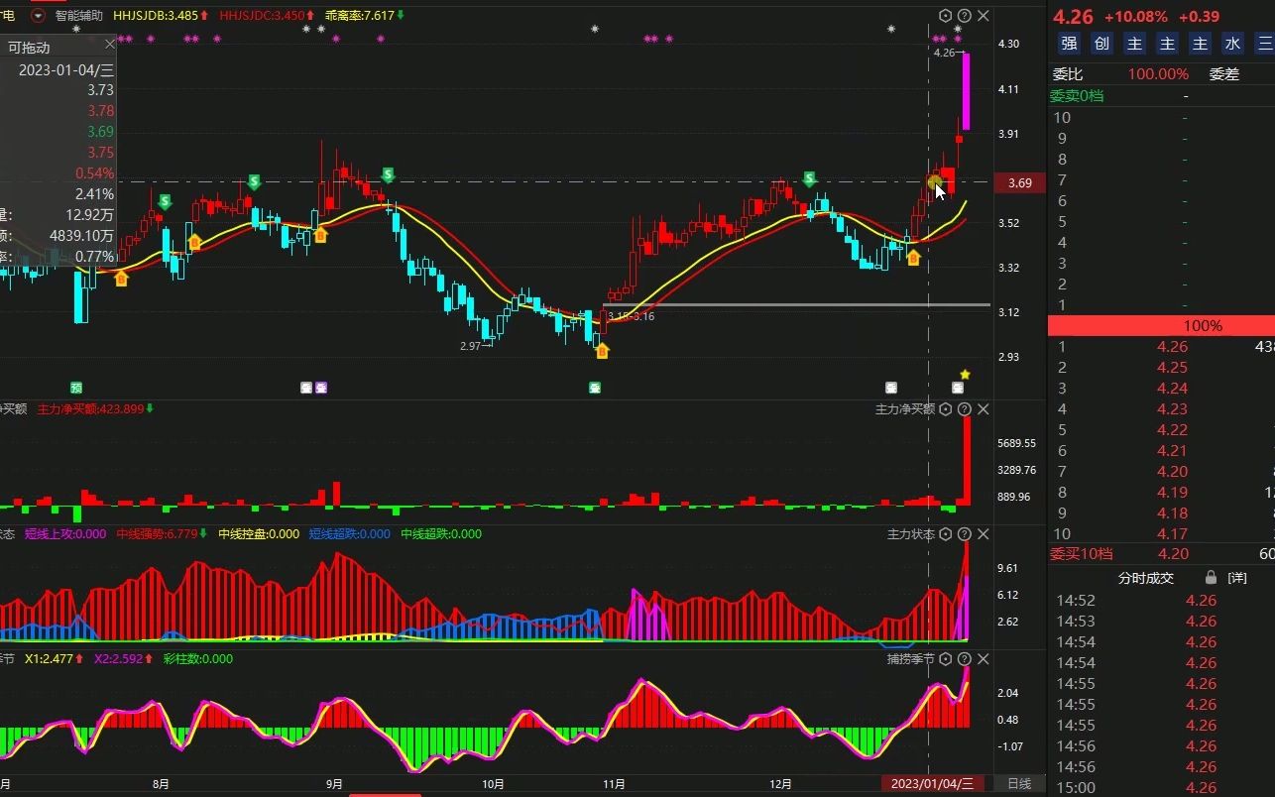Open settings for the 捕捞季节 panel
This screenshot has height=797, width=1275.
[x=946, y=659]
